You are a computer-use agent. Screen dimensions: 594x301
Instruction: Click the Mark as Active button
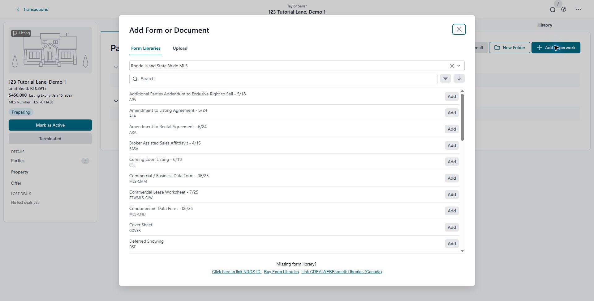(50, 125)
